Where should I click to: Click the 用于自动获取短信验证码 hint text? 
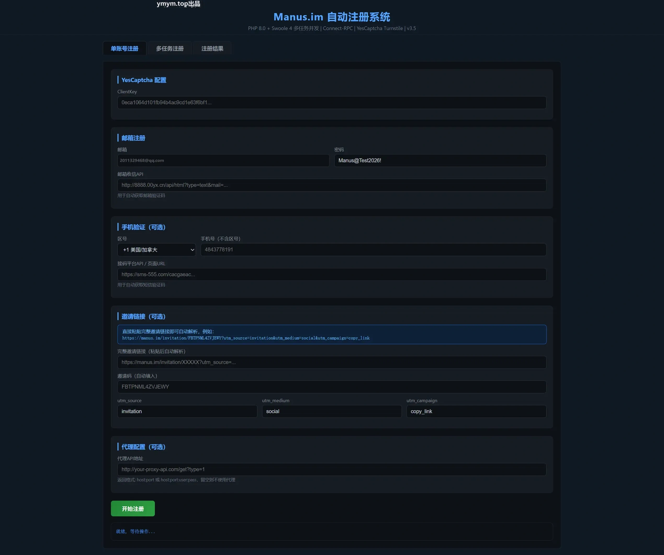coord(141,285)
